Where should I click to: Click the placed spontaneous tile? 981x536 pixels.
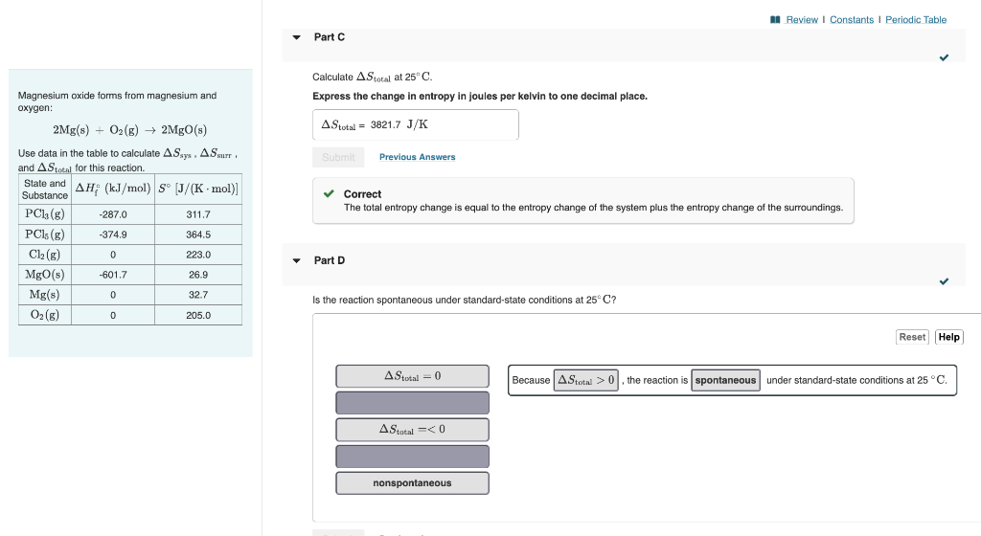[x=726, y=380]
